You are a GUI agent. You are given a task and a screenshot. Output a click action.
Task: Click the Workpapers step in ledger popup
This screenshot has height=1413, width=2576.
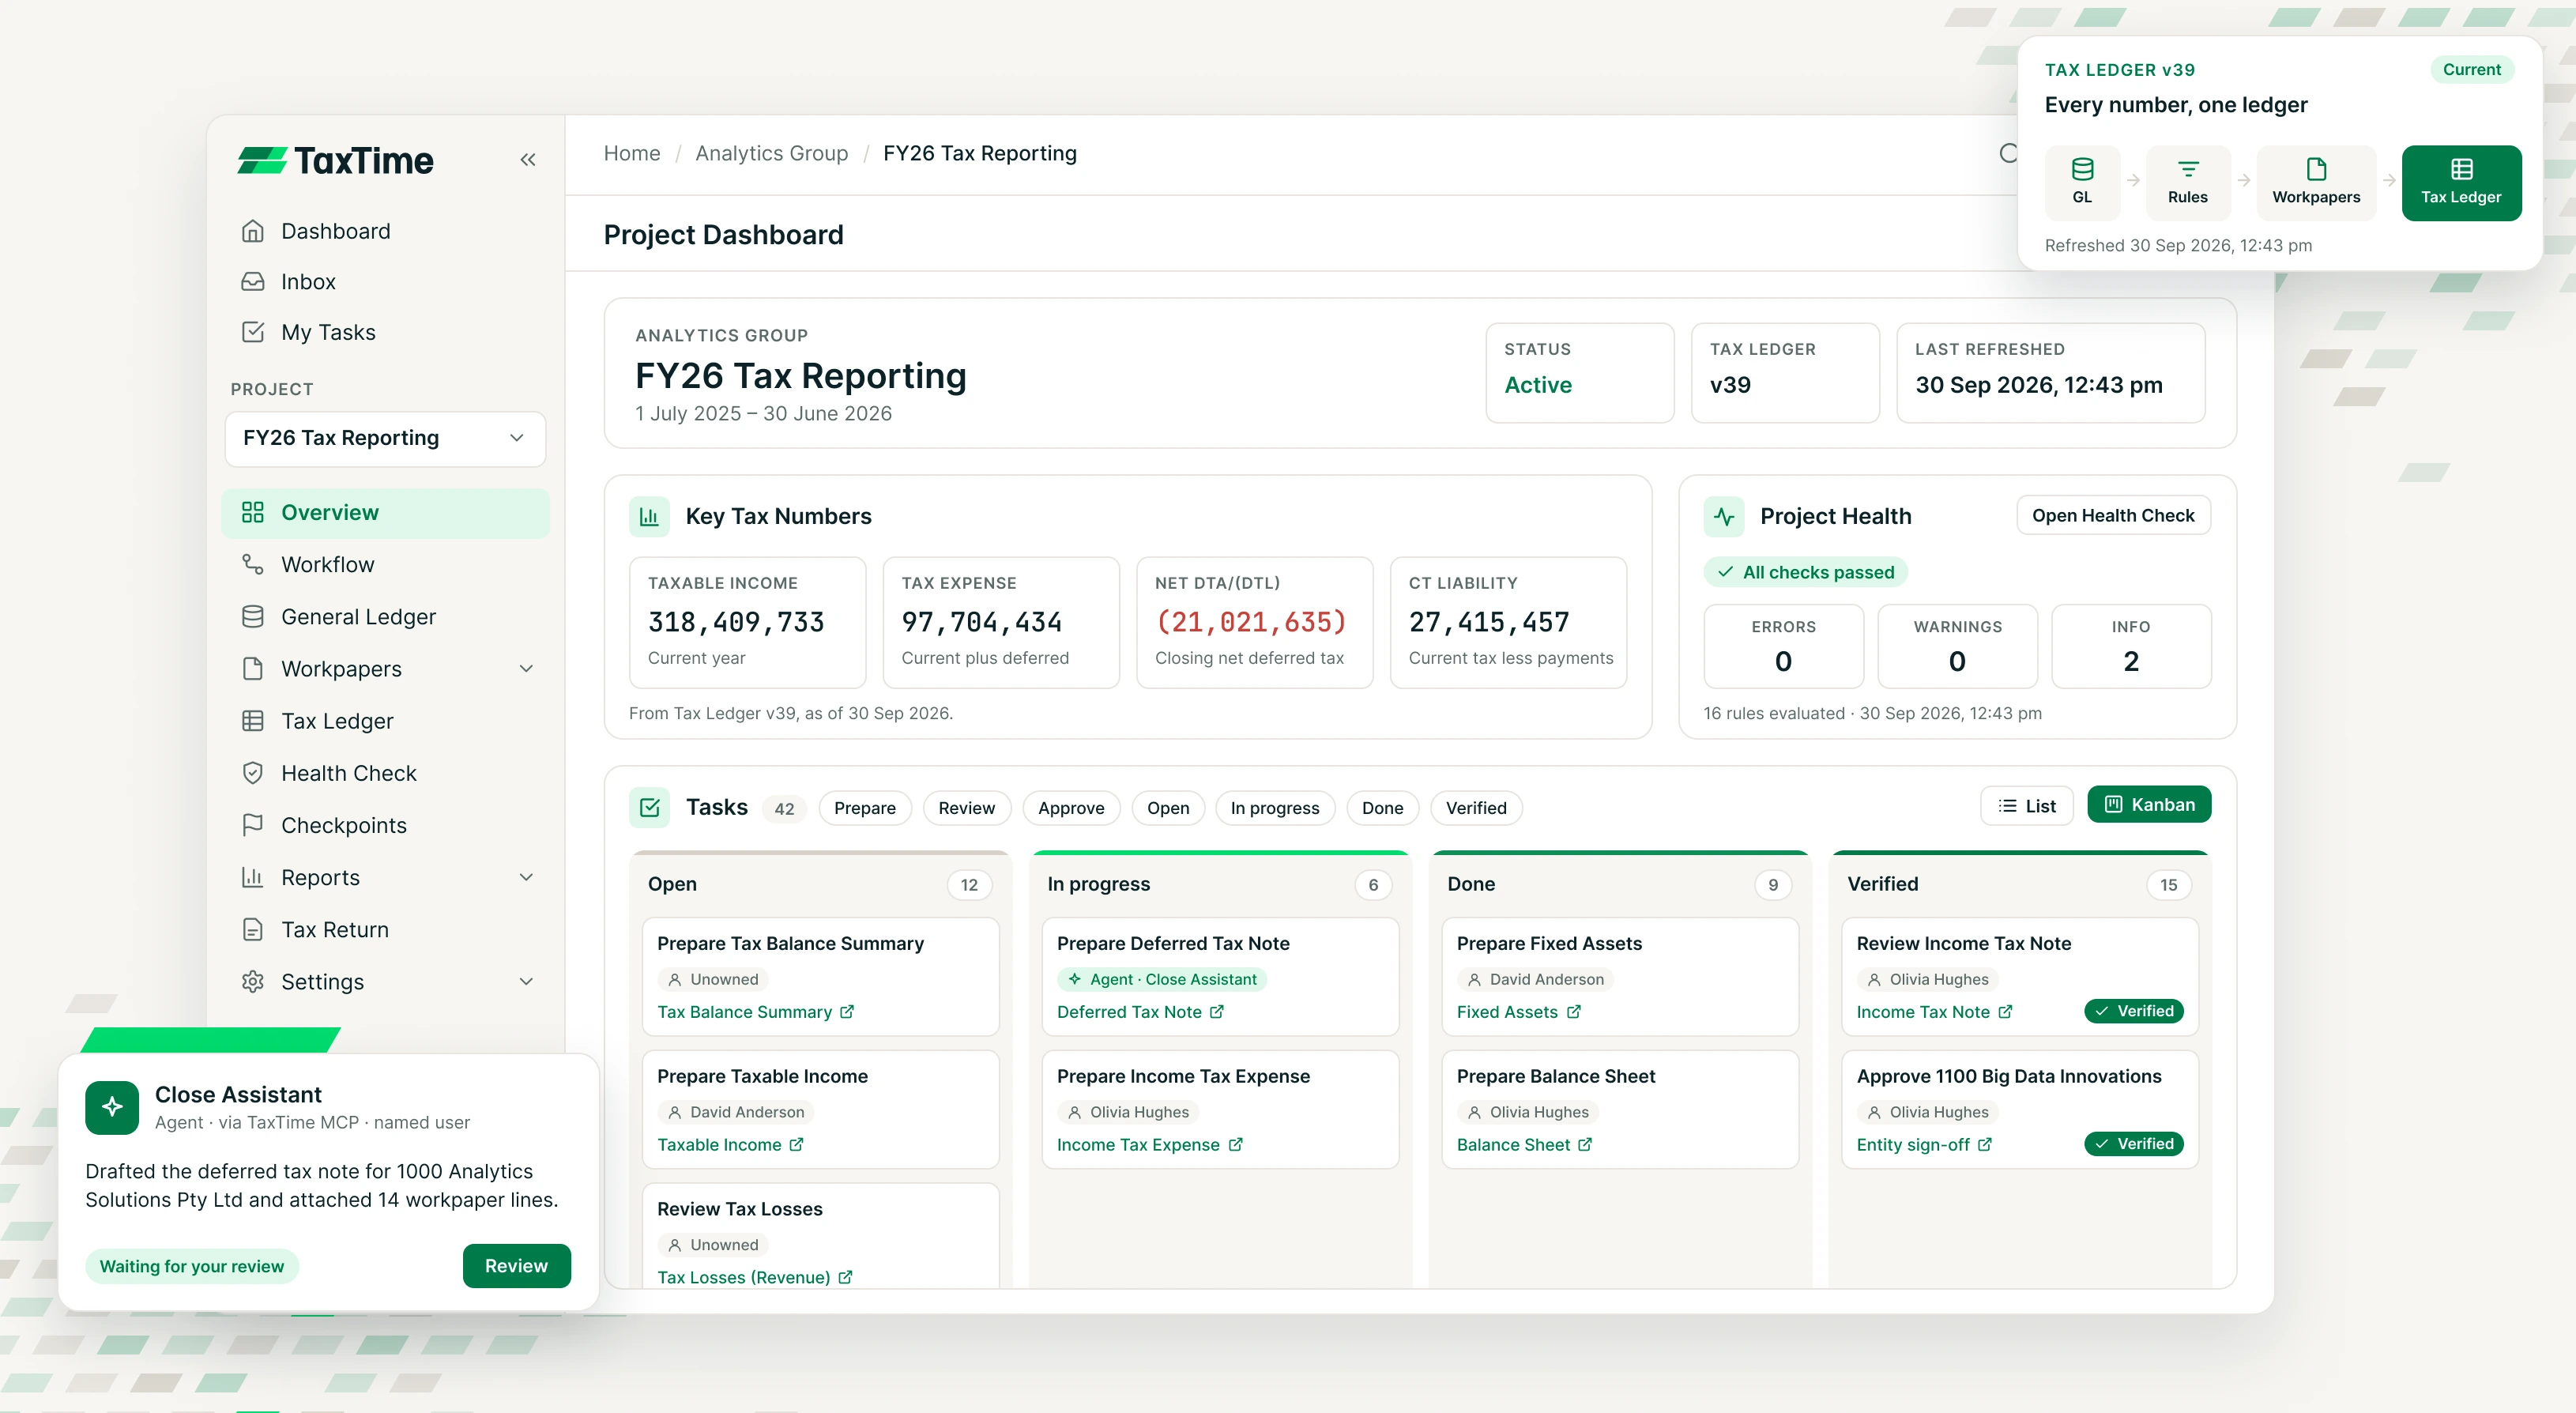(x=2316, y=182)
